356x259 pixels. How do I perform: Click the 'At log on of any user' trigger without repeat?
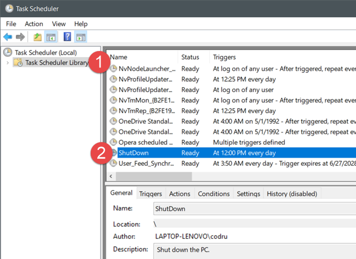click(243, 90)
